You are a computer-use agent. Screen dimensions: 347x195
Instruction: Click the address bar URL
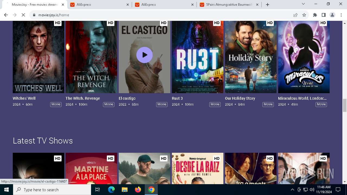54,15
